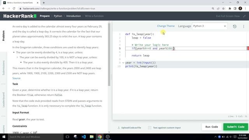Select the Submissions side tab
Image resolution: width=249 pixels, height=140 pixels.
pyautogui.click(x=4, y=68)
